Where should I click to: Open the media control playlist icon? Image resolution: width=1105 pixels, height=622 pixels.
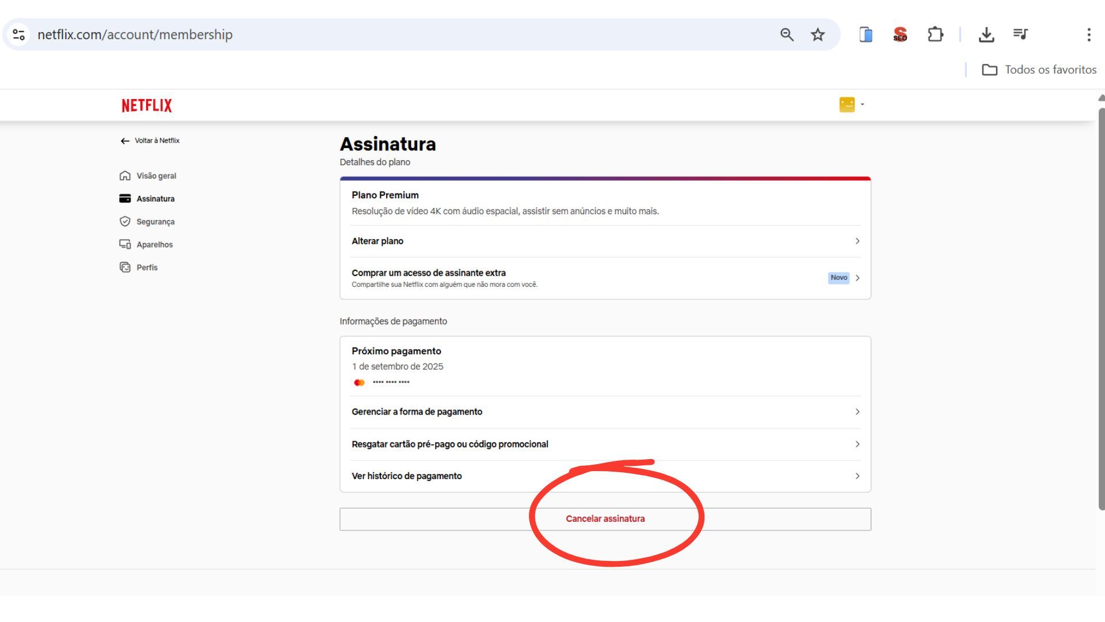click(1020, 34)
